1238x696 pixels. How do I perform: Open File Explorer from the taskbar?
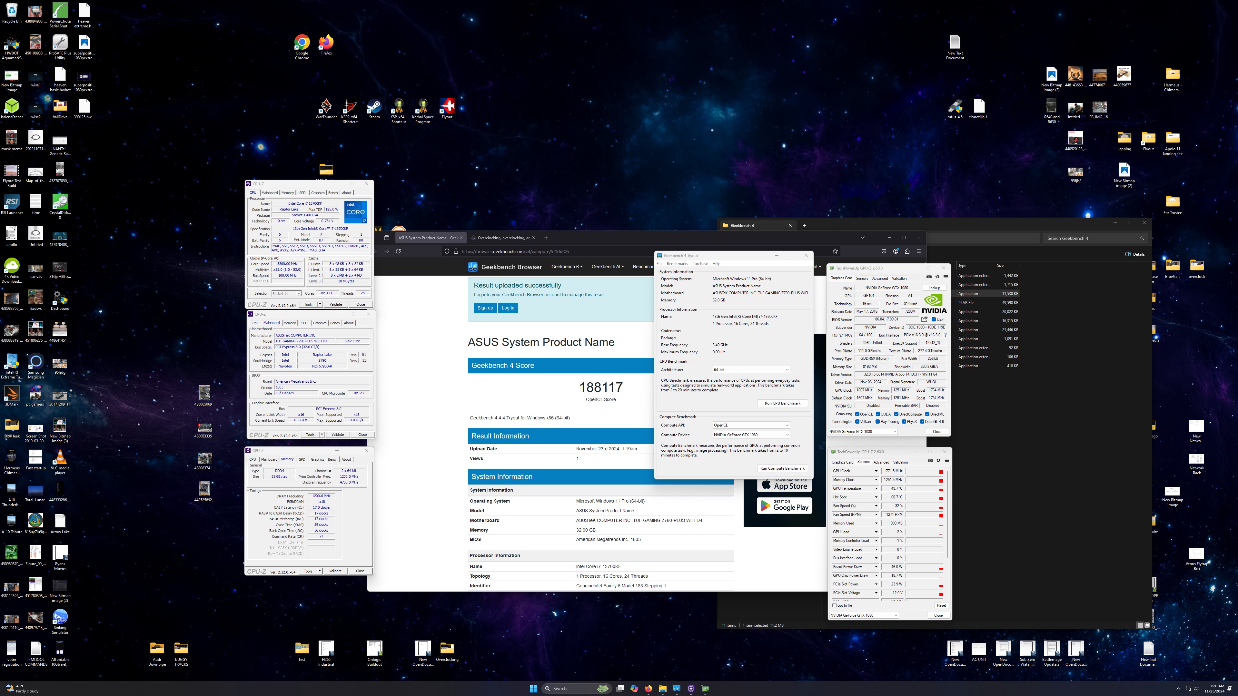tap(662, 688)
